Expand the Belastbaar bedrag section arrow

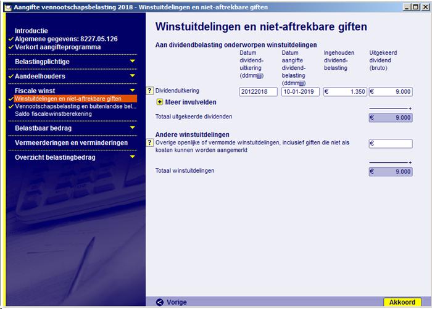pos(133,128)
